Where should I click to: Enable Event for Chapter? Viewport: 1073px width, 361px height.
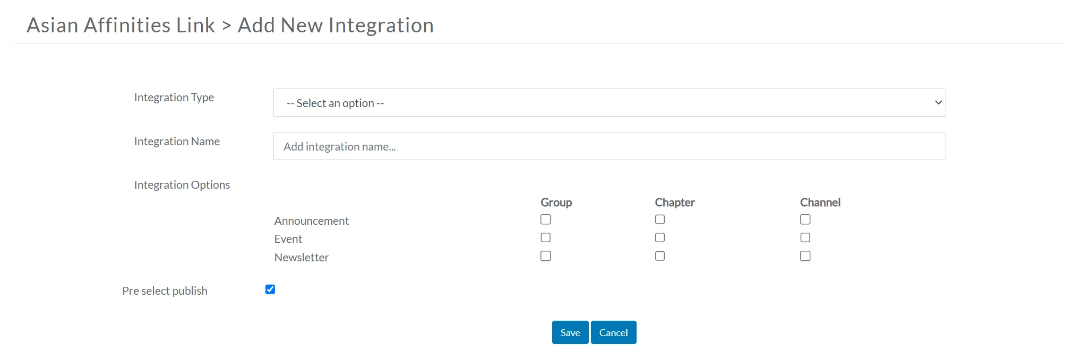click(x=660, y=237)
